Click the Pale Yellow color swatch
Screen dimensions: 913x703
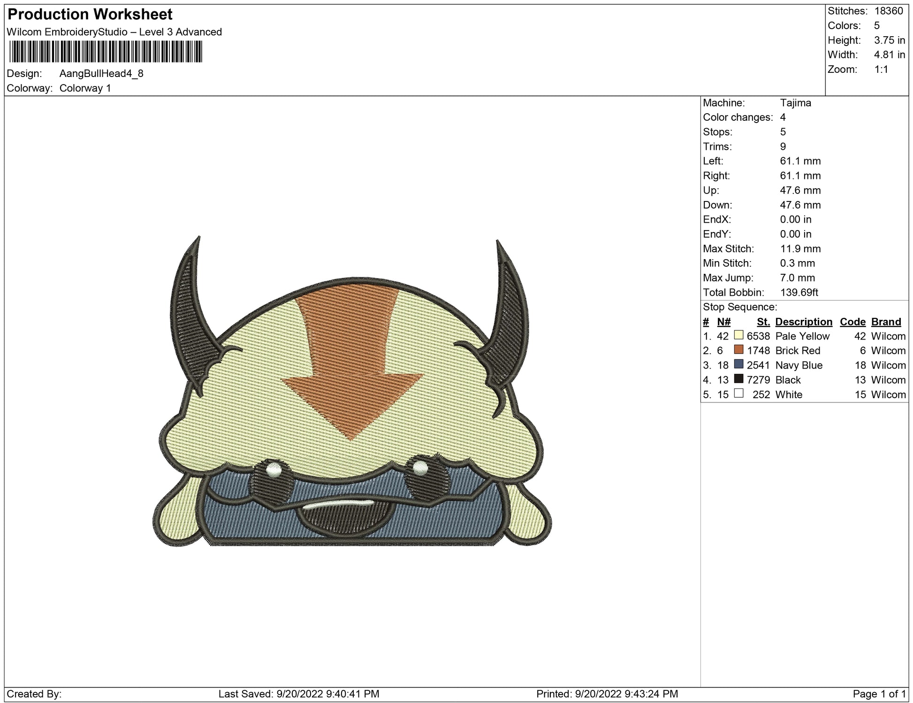pyautogui.click(x=738, y=335)
